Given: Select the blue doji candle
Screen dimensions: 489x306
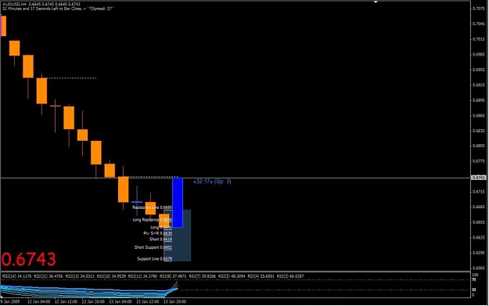Looking at the screenshot, I should (x=137, y=201).
